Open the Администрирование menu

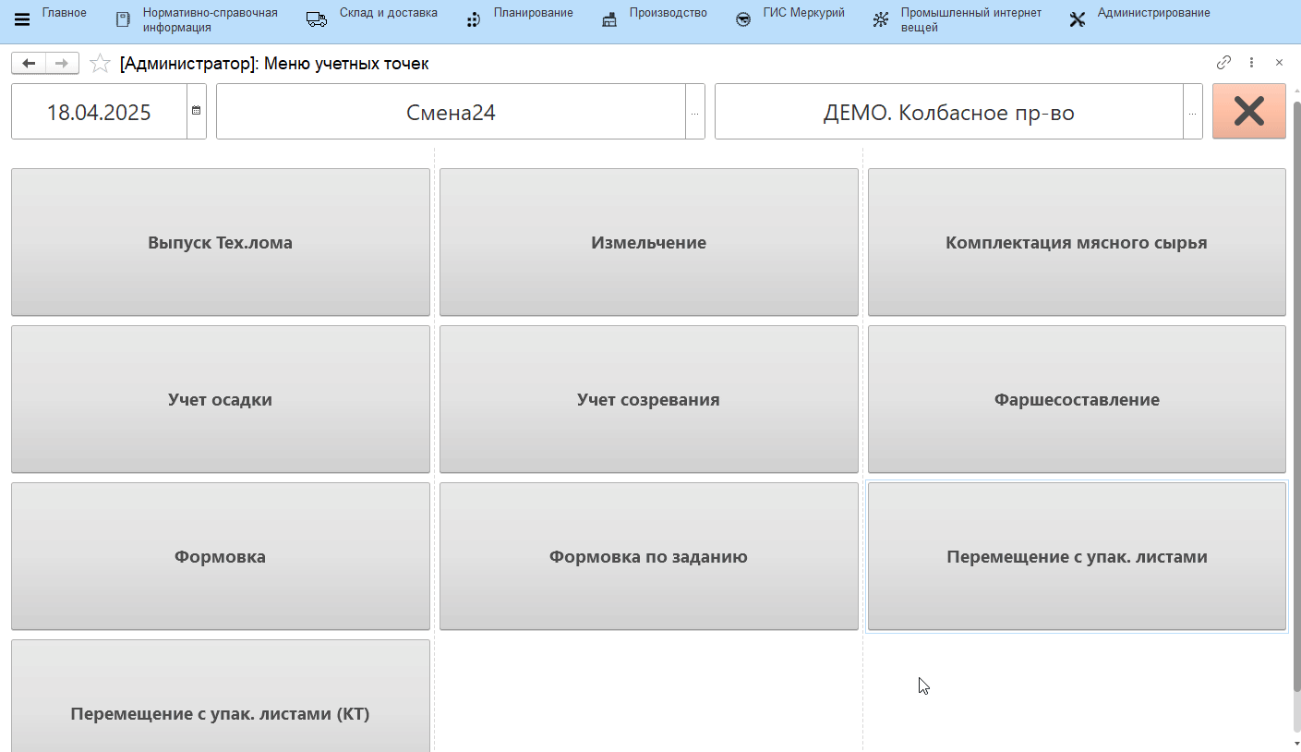point(1139,14)
